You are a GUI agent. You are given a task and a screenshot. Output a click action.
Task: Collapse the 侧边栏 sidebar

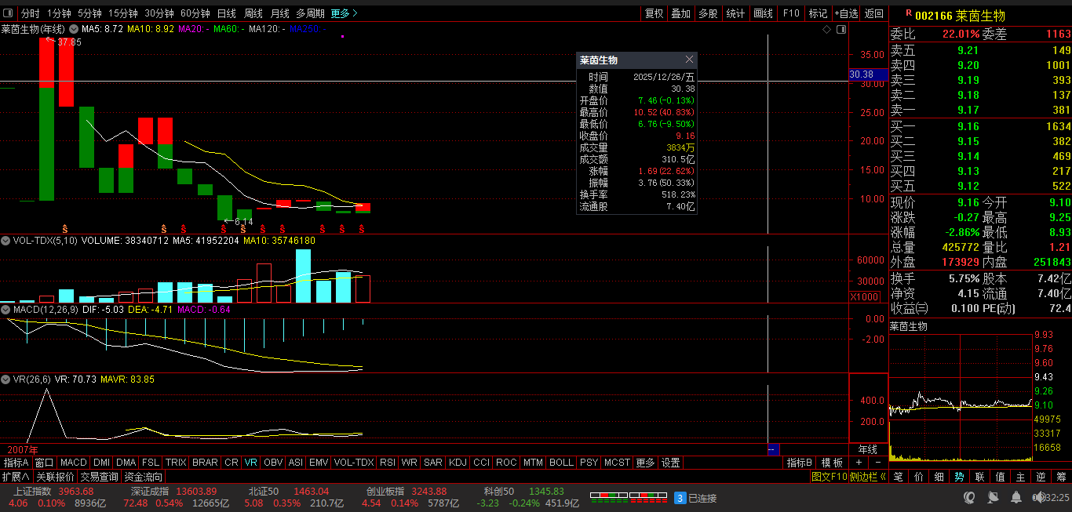click(x=868, y=477)
